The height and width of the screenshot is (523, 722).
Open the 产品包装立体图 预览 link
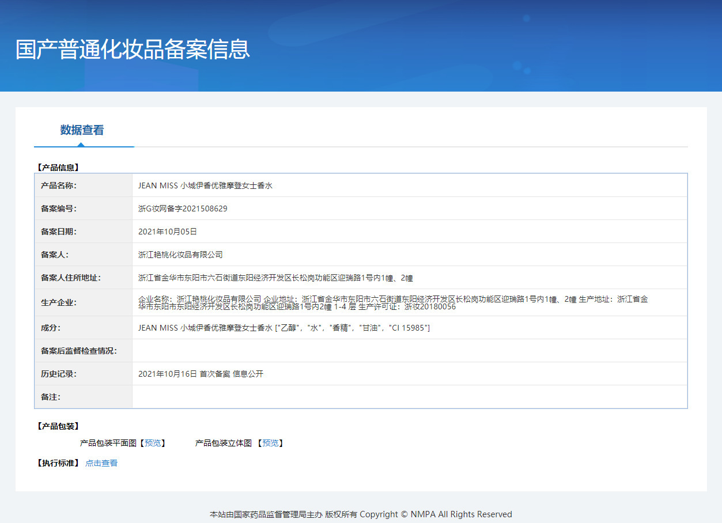pyautogui.click(x=270, y=443)
